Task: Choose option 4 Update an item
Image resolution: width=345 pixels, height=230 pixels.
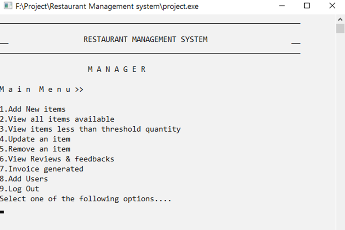Action: coord(35,139)
